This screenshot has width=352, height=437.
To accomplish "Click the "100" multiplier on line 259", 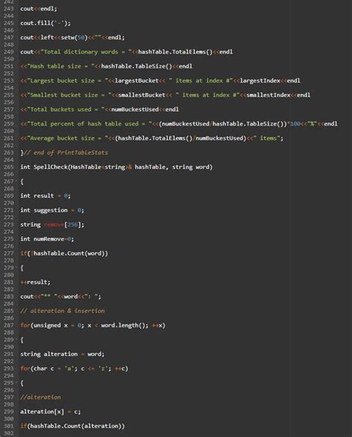I will tap(296, 124).
